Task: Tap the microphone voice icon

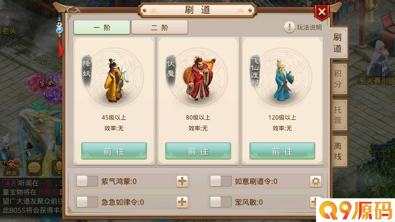Action: [57, 168]
